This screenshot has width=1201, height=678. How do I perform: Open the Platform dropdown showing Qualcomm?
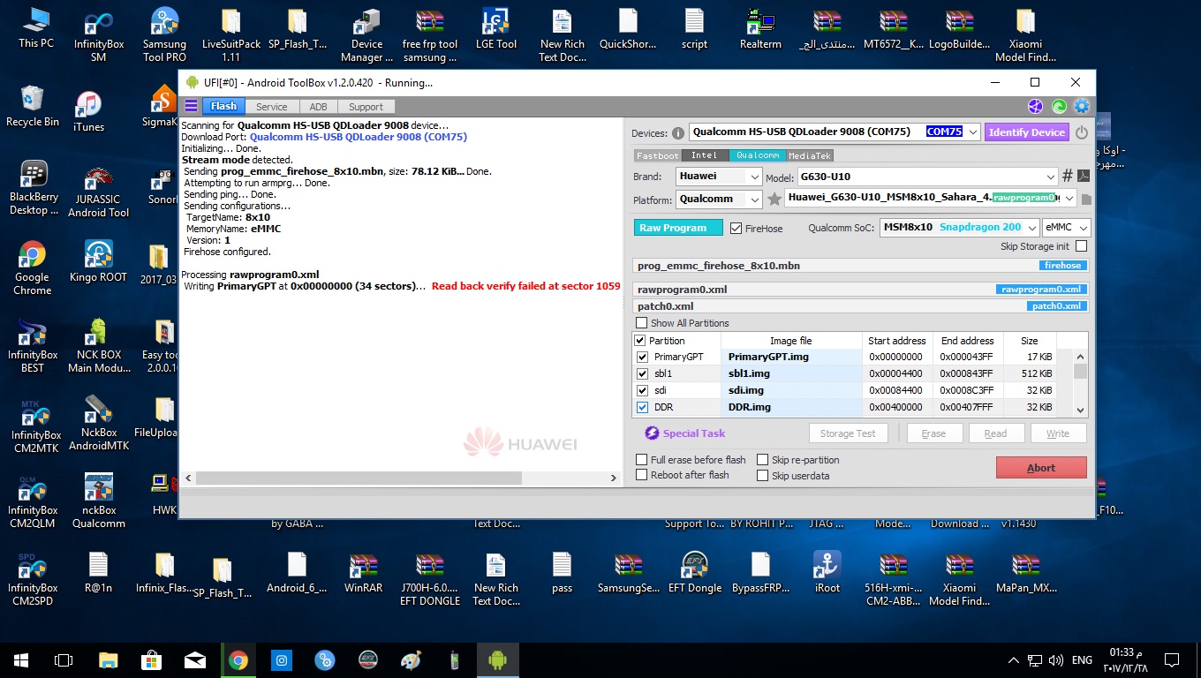point(754,200)
